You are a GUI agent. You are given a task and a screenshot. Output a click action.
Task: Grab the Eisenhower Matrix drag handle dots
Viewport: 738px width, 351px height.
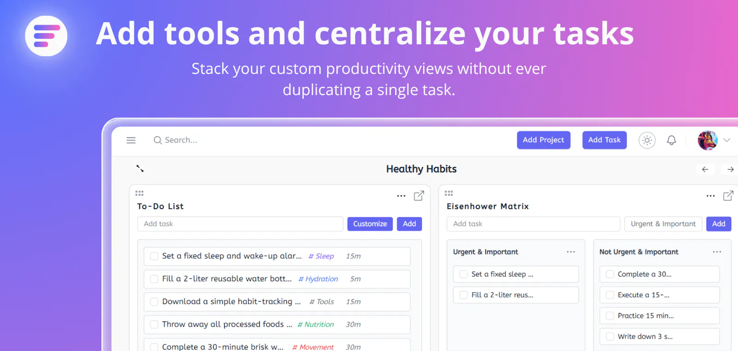click(x=449, y=193)
